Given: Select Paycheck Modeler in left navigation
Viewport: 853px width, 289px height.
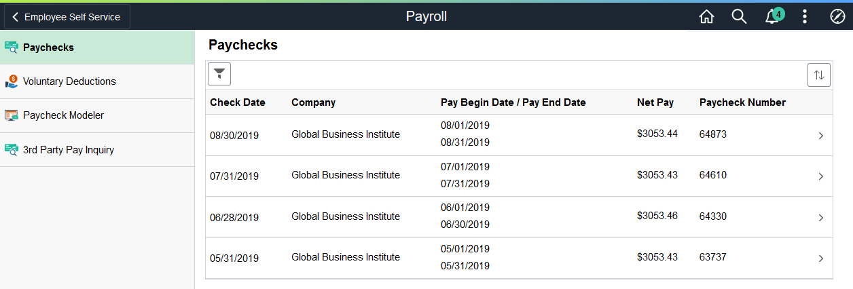Looking at the screenshot, I should pyautogui.click(x=97, y=115).
